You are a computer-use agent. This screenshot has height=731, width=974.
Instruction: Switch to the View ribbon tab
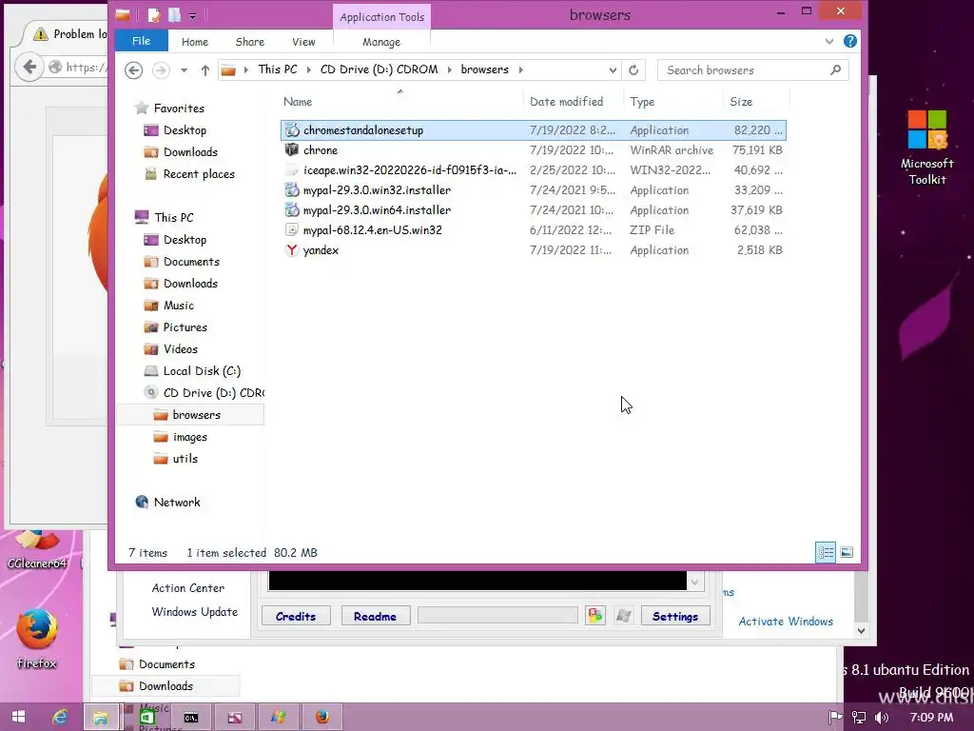303,42
